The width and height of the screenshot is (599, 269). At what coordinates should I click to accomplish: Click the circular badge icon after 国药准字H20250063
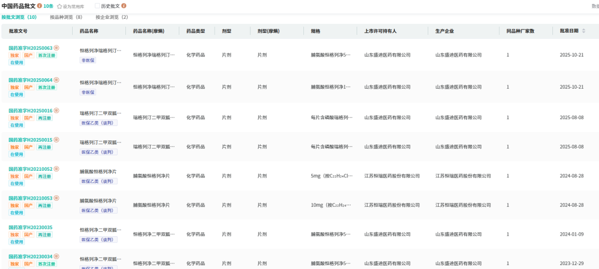(57, 48)
